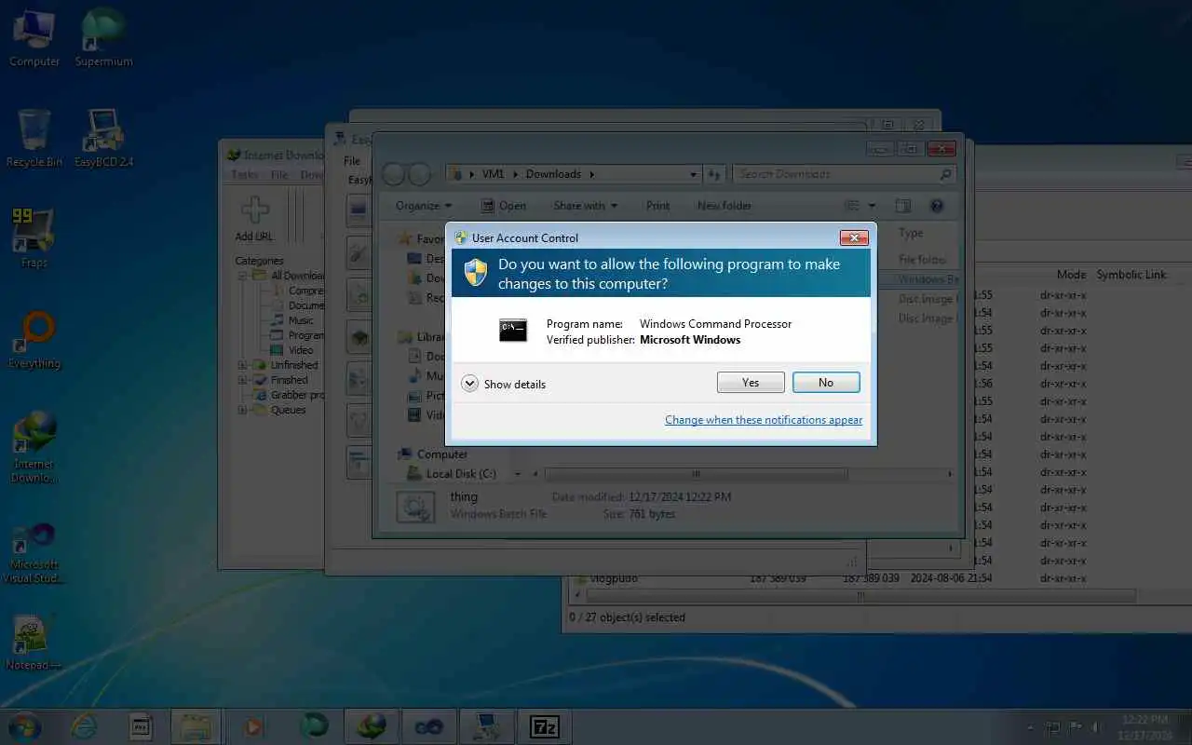Click Yes in the User Account Control dialog
This screenshot has height=745, width=1192.
751,383
